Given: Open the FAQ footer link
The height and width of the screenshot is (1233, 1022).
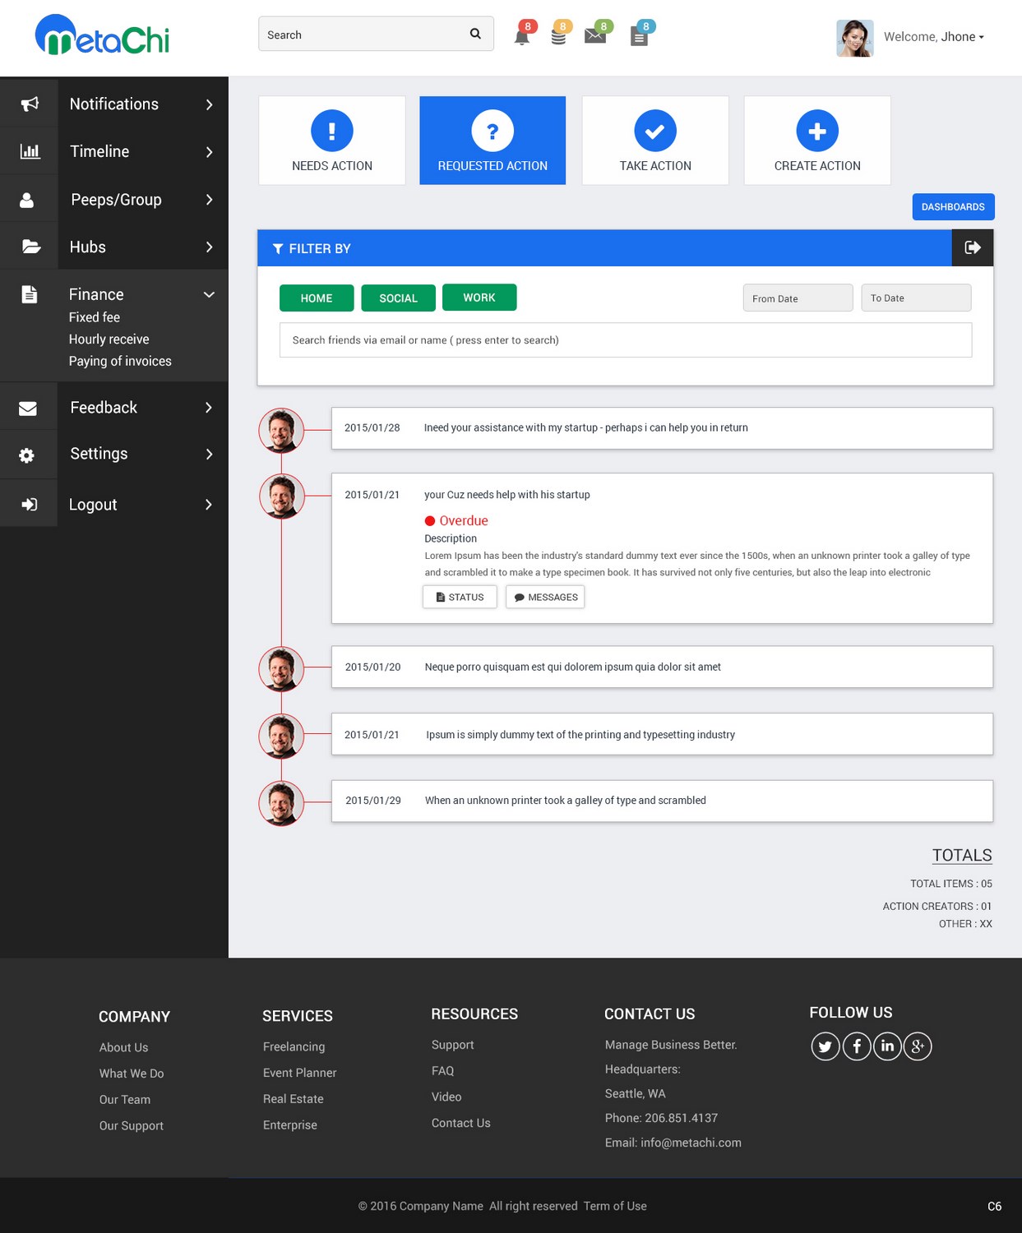Looking at the screenshot, I should click(442, 1071).
